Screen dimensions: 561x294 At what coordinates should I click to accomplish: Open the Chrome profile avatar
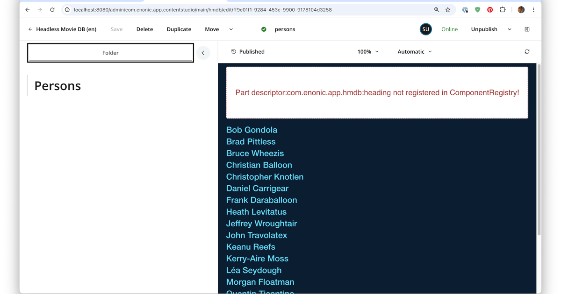[x=521, y=9]
